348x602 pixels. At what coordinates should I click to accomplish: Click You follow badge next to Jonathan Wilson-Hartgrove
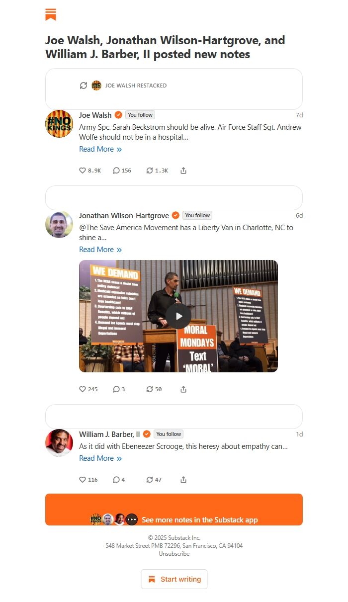[x=197, y=215]
